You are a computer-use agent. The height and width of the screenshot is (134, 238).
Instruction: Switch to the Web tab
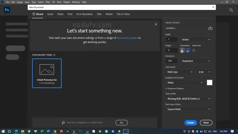99,14
